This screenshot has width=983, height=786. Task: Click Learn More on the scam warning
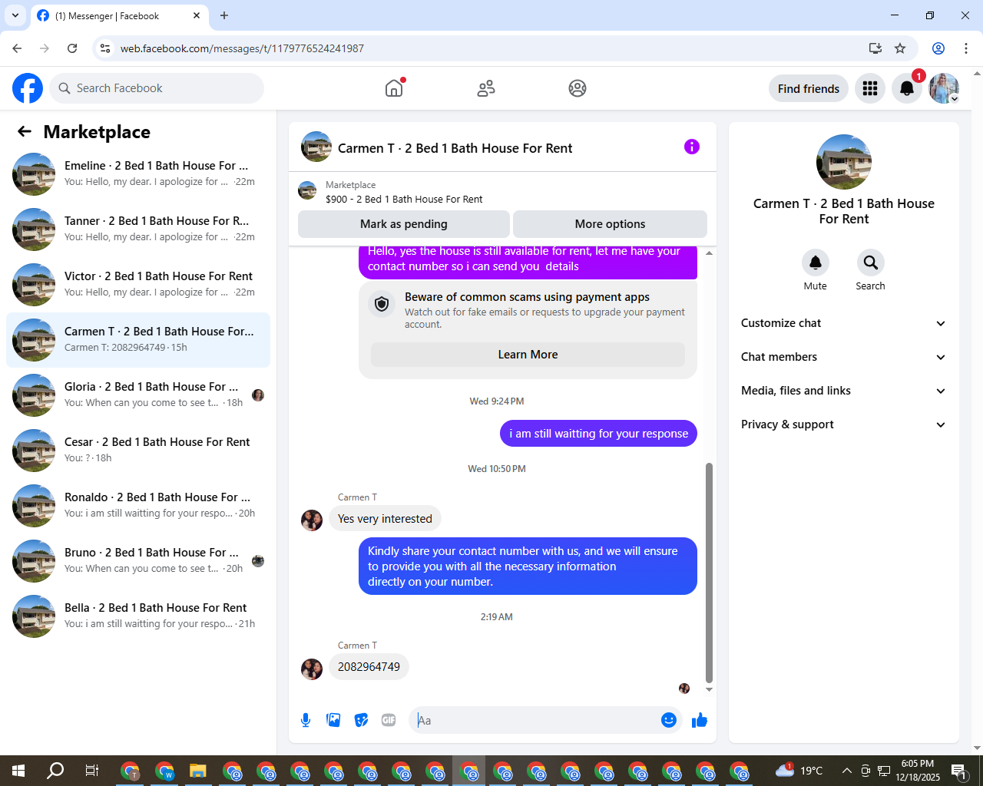[528, 355]
